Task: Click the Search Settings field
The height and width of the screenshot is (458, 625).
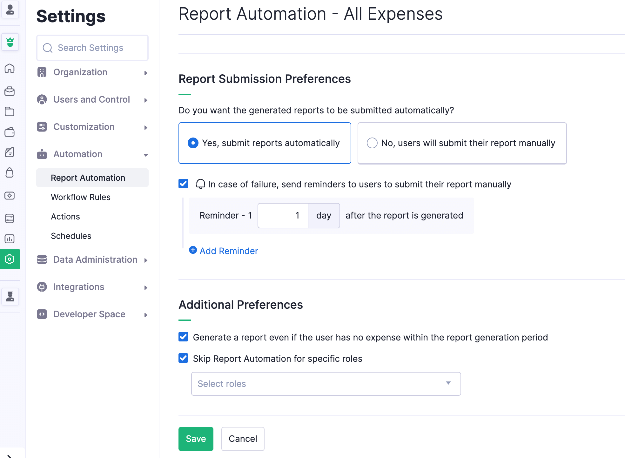Action: (92, 48)
